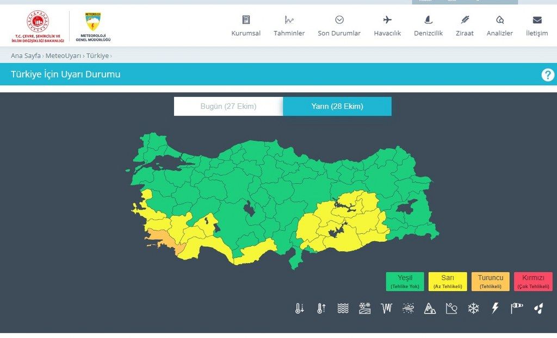
Task: Click the Havacılık airplane icon
Action: pyautogui.click(x=387, y=20)
